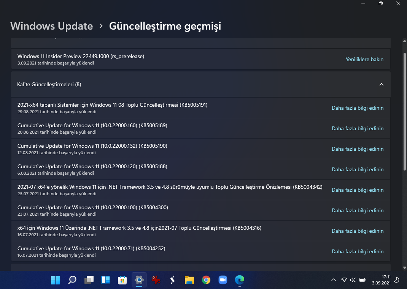Click the 20.08.2021 install date text
Screen dimensions: 407x289
(x=57, y=132)
